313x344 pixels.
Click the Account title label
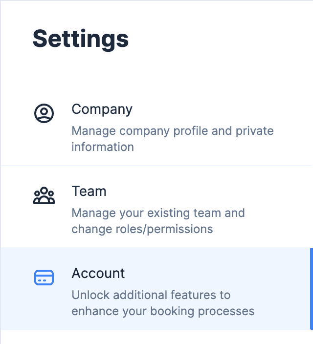click(x=98, y=273)
